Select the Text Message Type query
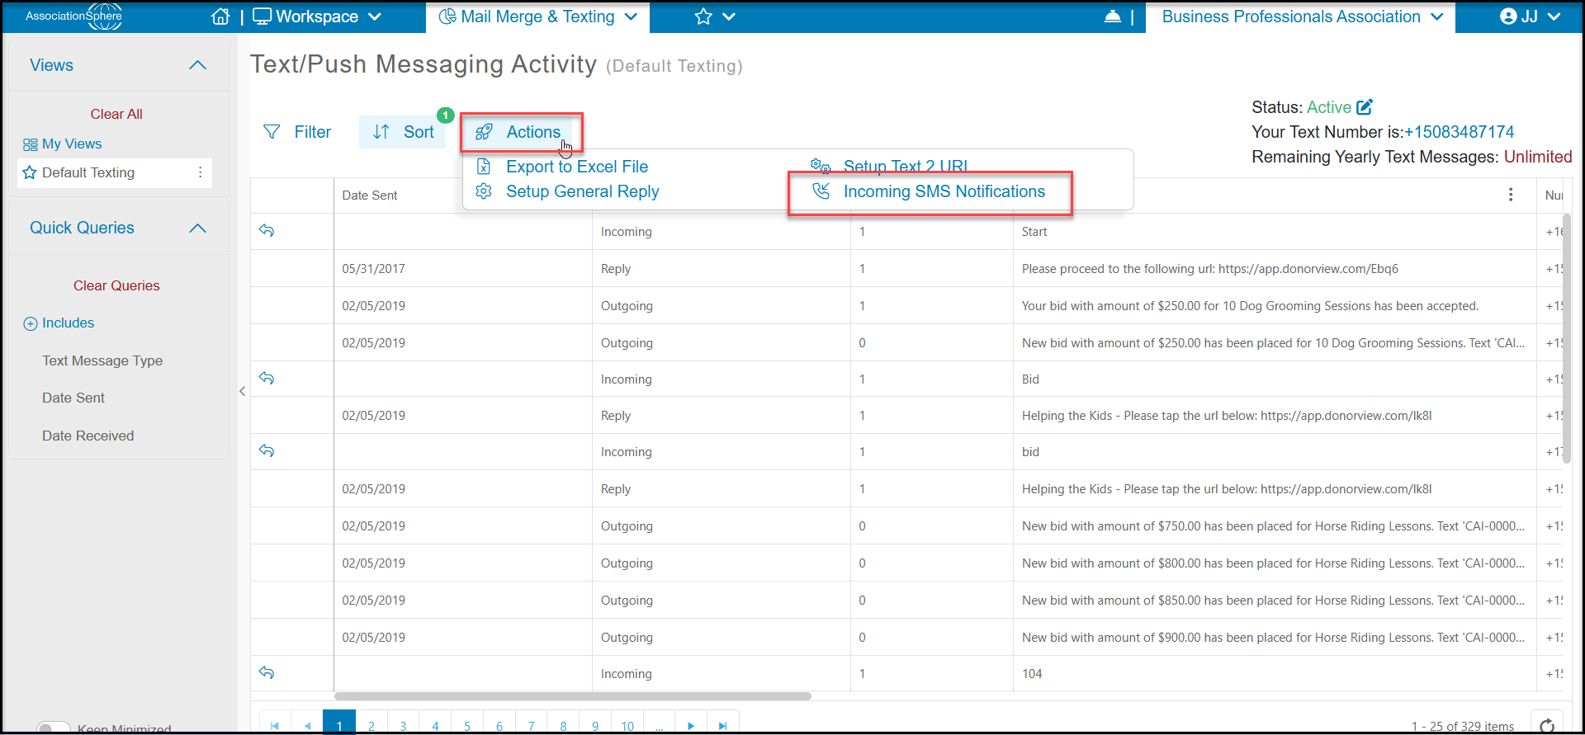The width and height of the screenshot is (1585, 735). (x=102, y=360)
